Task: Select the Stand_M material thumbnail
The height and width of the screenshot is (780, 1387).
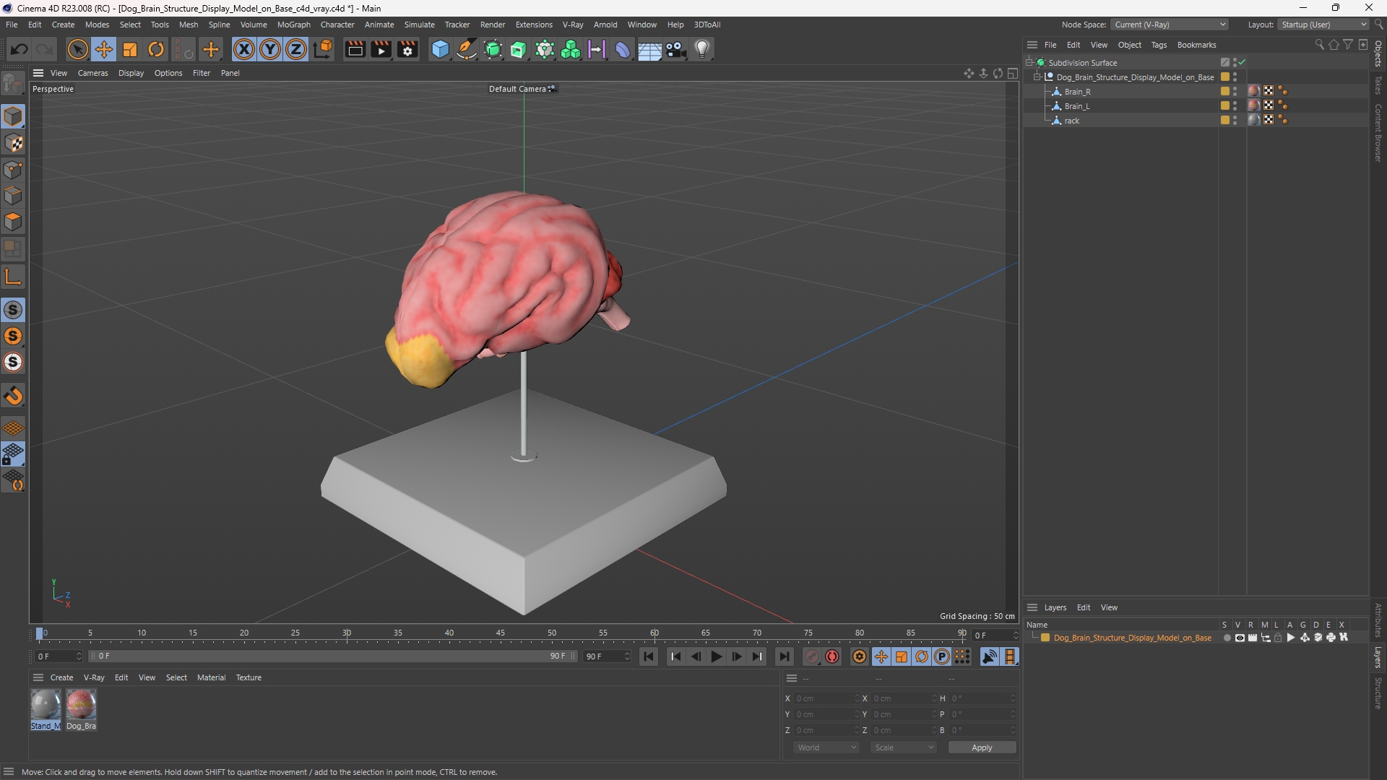Action: point(46,704)
